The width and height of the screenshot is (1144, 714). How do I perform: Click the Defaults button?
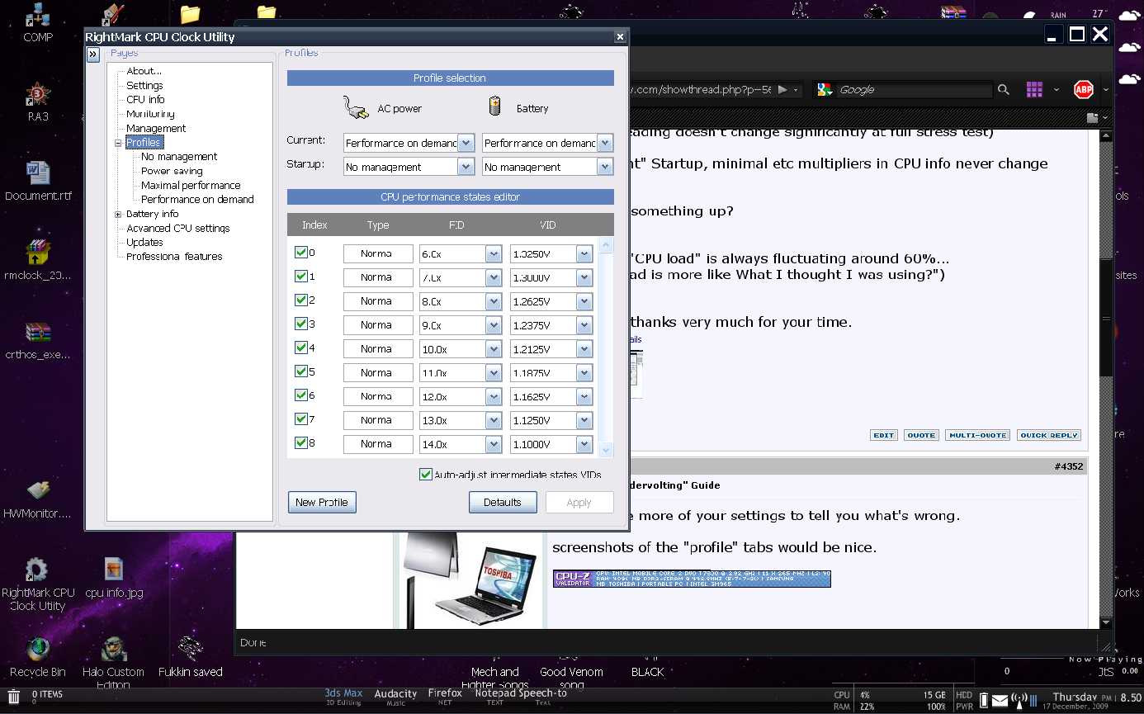[x=503, y=502]
